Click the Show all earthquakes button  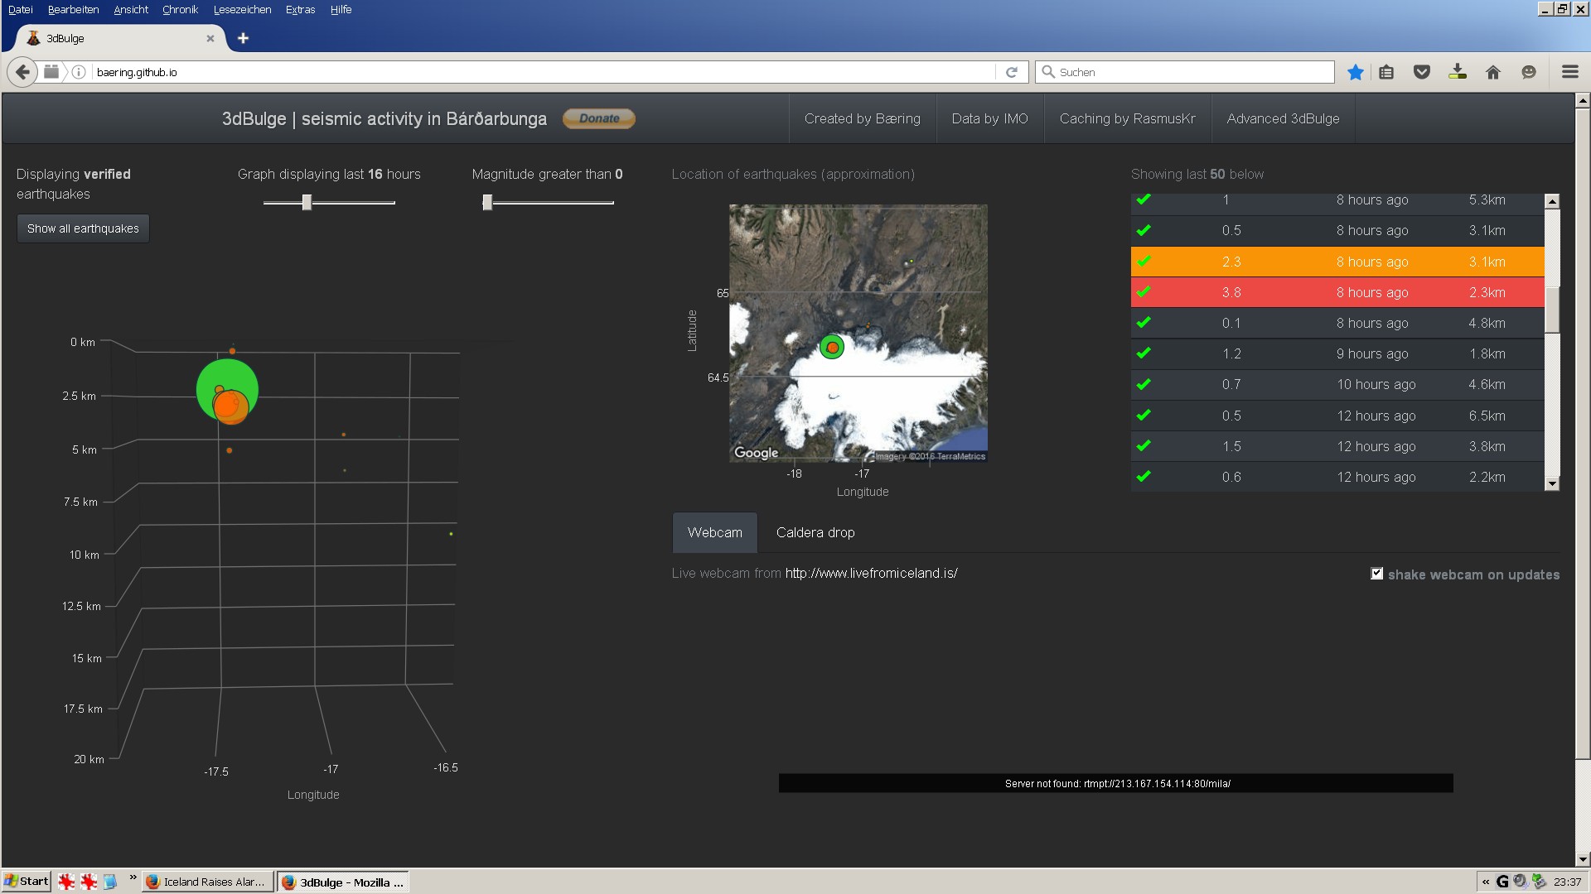pos(83,228)
